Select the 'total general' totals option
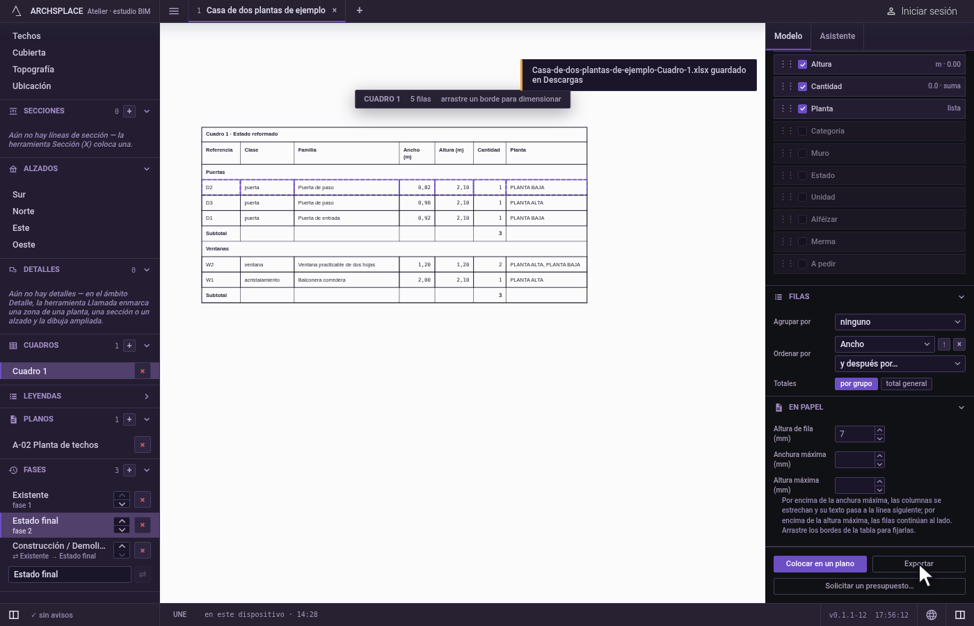Viewport: 974px width, 626px height. [x=906, y=384]
